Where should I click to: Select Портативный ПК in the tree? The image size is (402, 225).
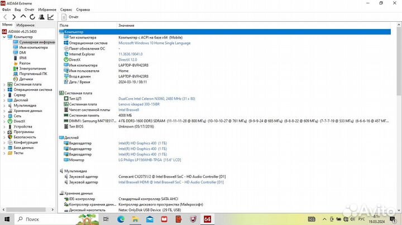(30, 74)
